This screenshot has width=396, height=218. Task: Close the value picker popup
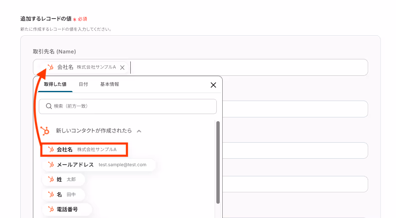point(213,85)
